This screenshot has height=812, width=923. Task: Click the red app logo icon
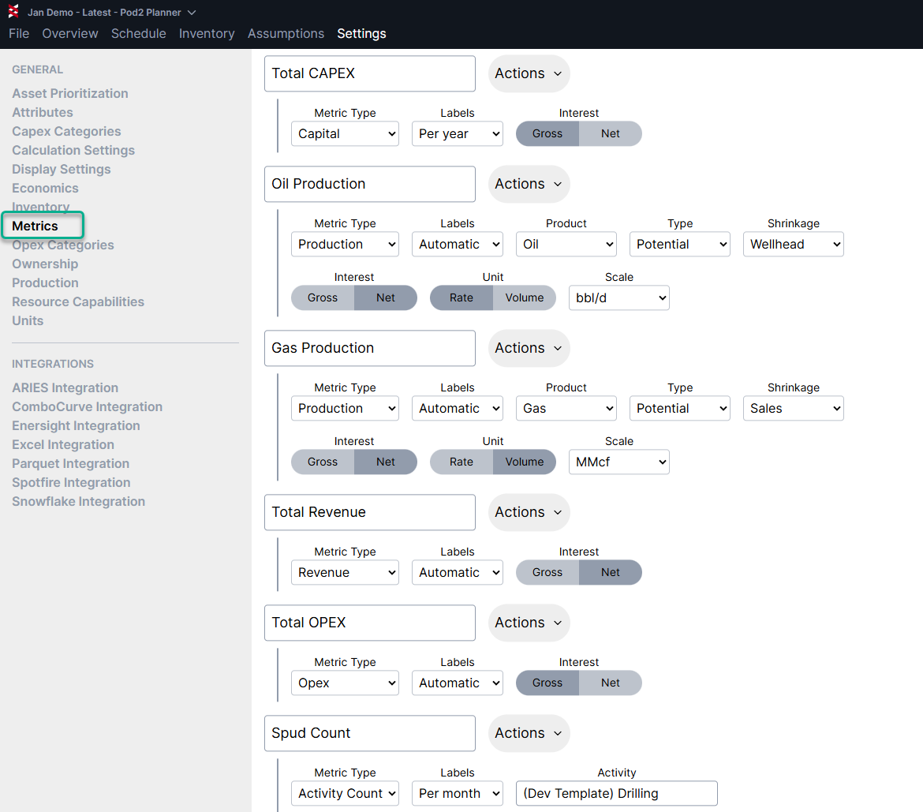click(13, 12)
